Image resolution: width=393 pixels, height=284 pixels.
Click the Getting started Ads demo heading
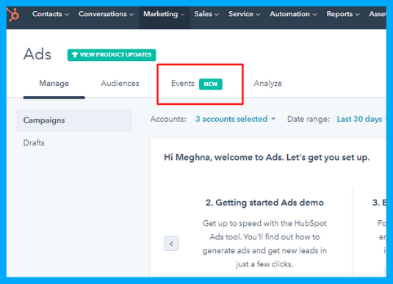(x=264, y=203)
